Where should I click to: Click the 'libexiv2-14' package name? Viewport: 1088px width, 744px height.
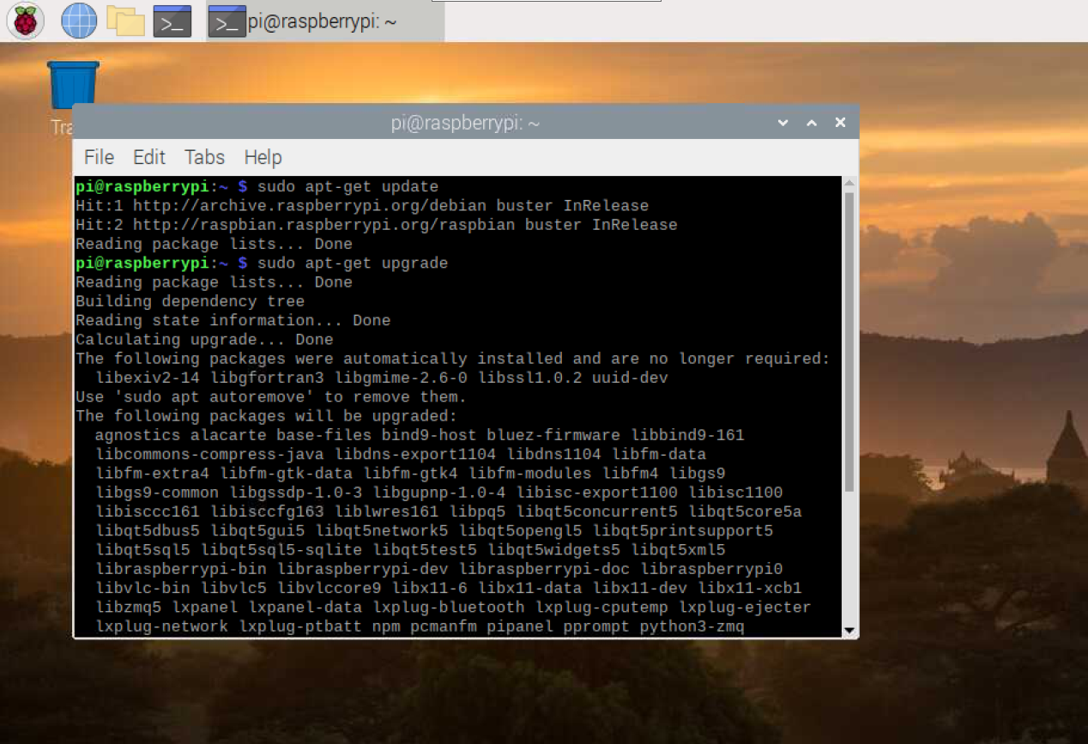coord(148,378)
